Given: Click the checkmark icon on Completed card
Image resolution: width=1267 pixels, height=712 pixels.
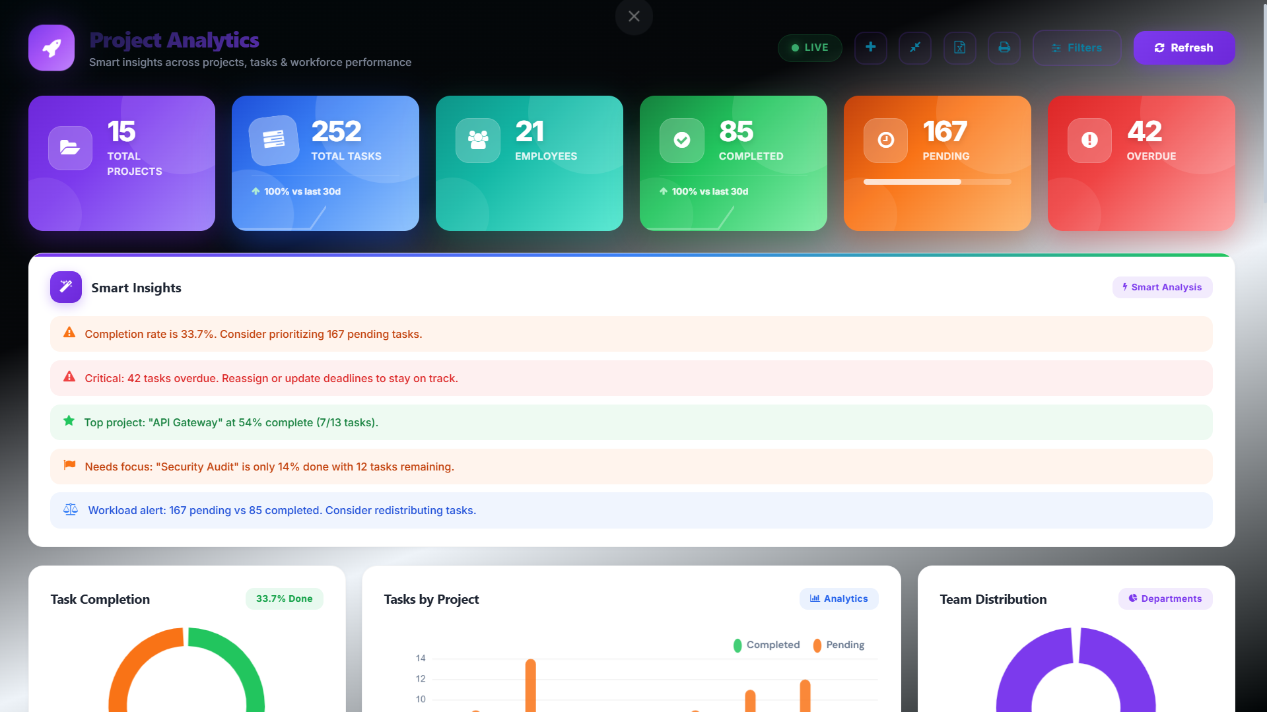Looking at the screenshot, I should pyautogui.click(x=681, y=140).
